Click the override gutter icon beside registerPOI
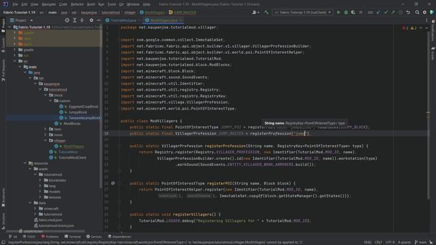This screenshot has width=436, height=245. [x=113, y=183]
